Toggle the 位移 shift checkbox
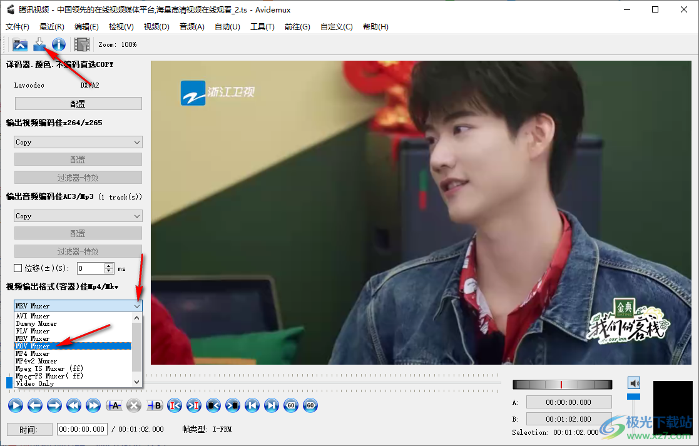The image size is (699, 446). pyautogui.click(x=18, y=268)
